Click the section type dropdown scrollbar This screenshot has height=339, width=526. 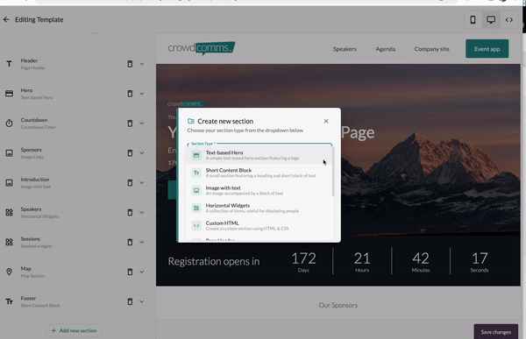pyautogui.click(x=333, y=172)
